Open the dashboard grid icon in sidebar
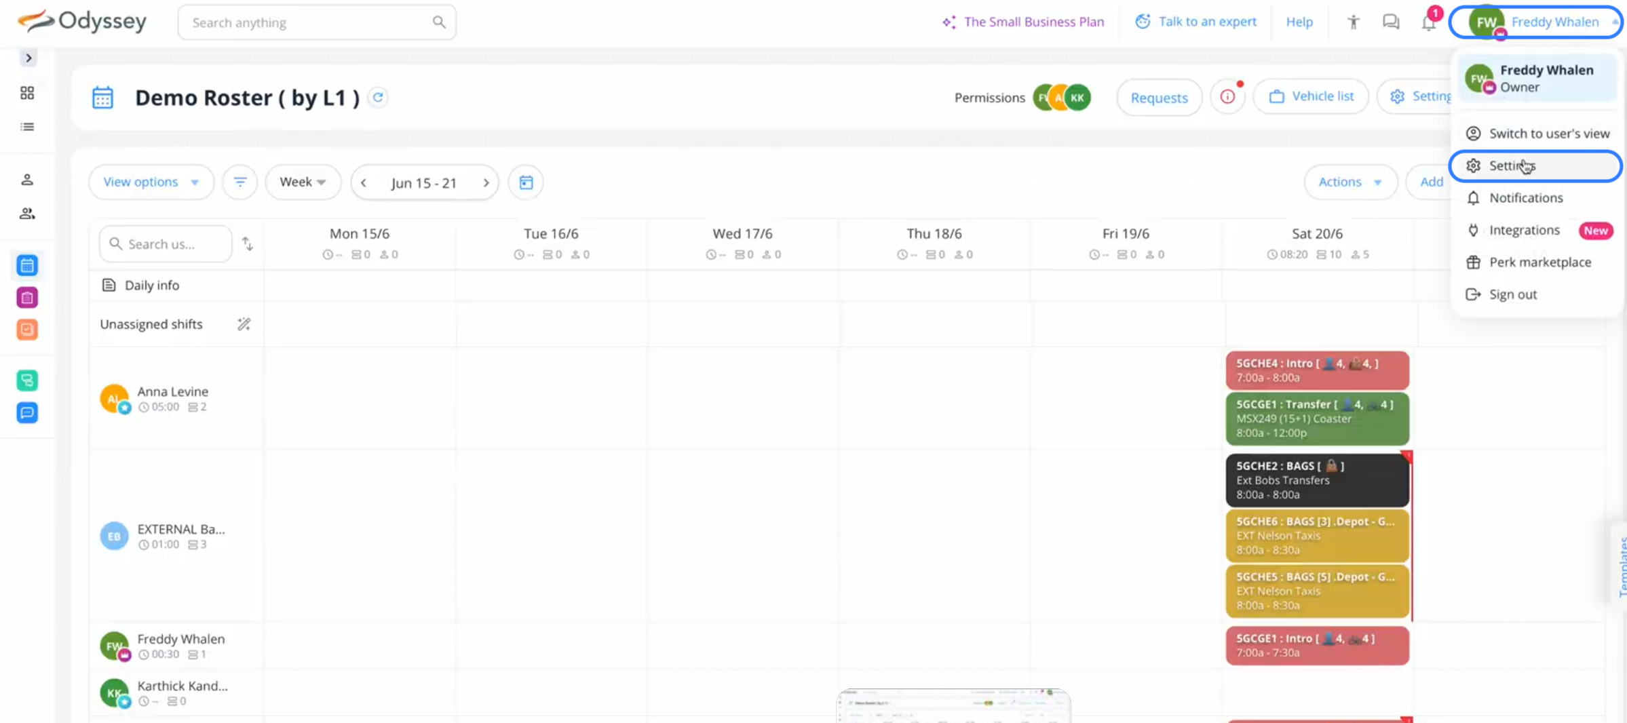This screenshot has height=723, width=1627. click(27, 93)
